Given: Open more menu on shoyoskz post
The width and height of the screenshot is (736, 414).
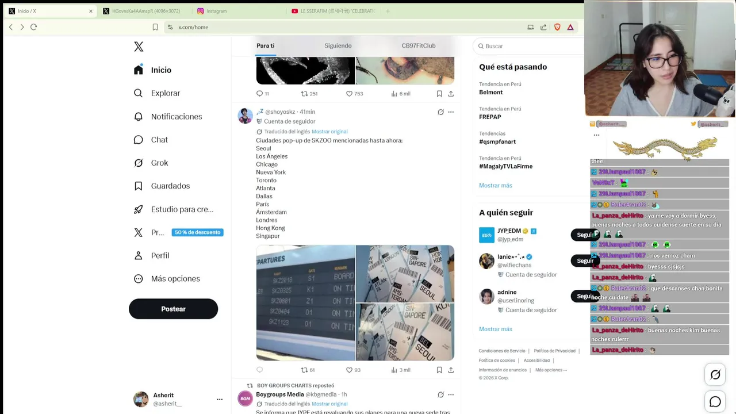Looking at the screenshot, I should [451, 112].
